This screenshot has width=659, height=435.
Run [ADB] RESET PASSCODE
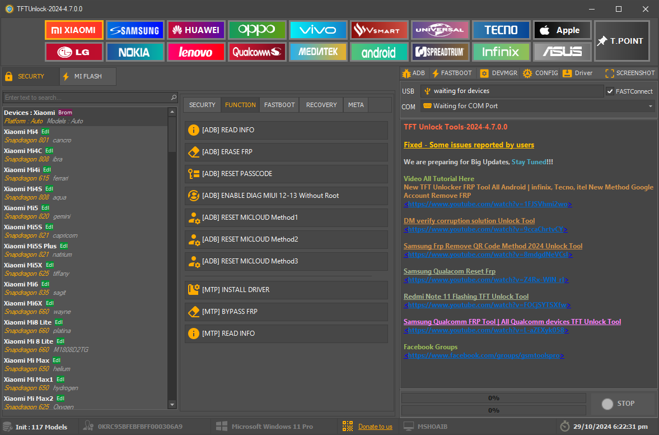[286, 174]
